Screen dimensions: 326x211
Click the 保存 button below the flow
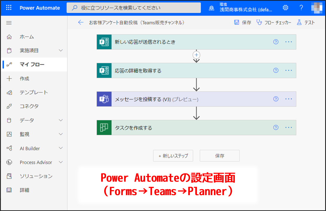220,156
